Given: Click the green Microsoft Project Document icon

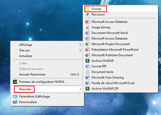Looking at the screenshot, I should click(x=87, y=44).
